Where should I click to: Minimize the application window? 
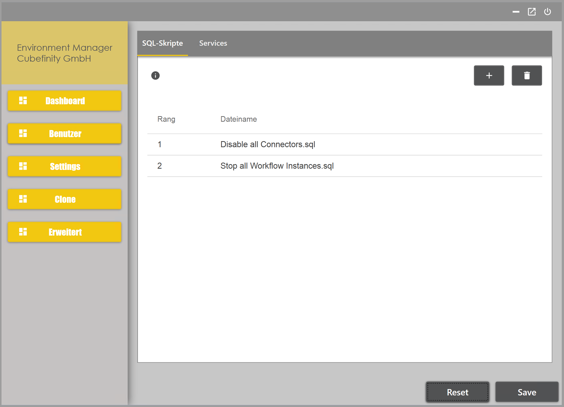(x=516, y=12)
